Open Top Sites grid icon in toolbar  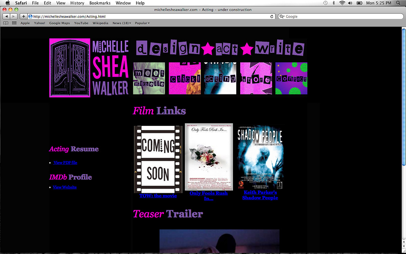click(13, 23)
